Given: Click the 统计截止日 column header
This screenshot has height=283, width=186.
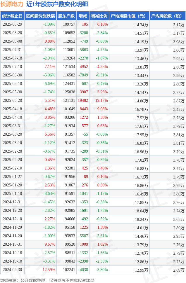Looking at the screenshot, I should pos(12,16).
